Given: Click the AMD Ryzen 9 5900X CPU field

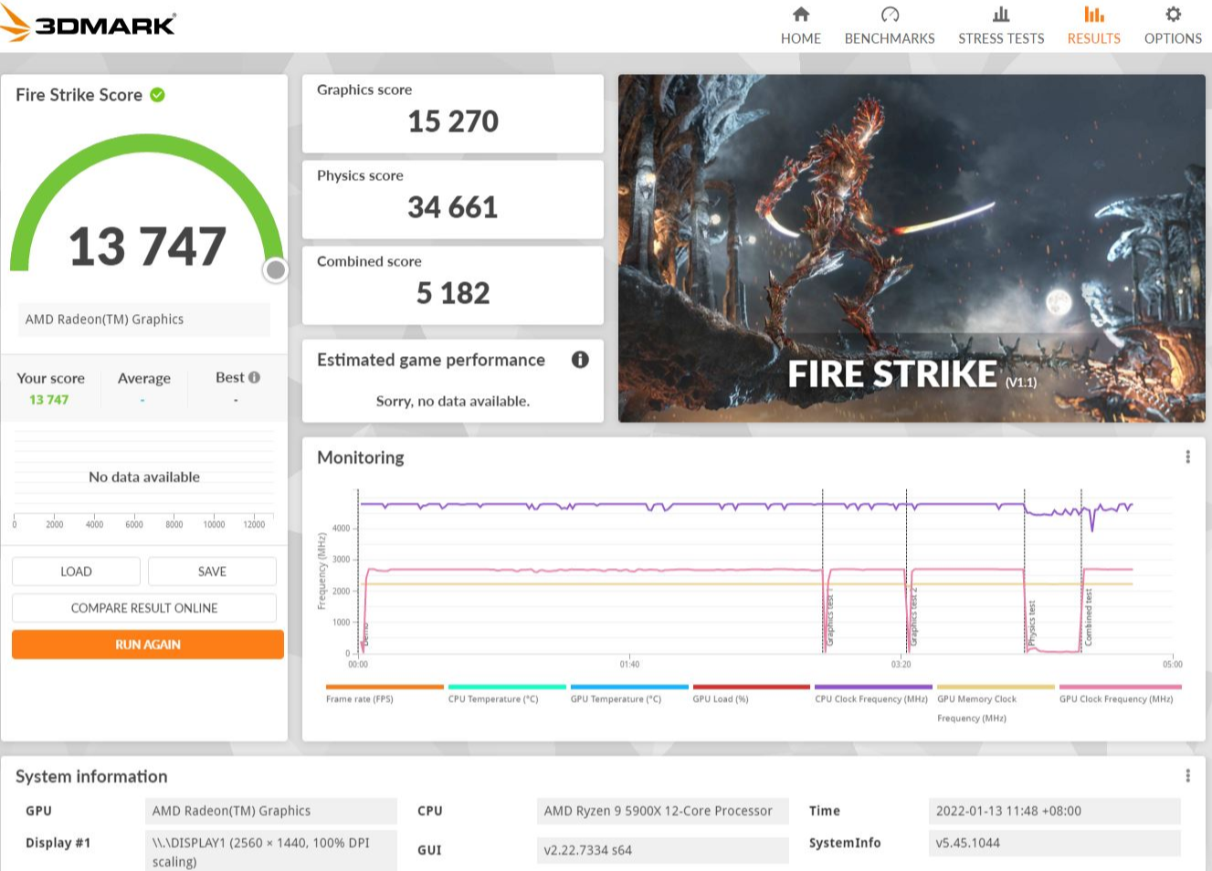Looking at the screenshot, I should [662, 811].
